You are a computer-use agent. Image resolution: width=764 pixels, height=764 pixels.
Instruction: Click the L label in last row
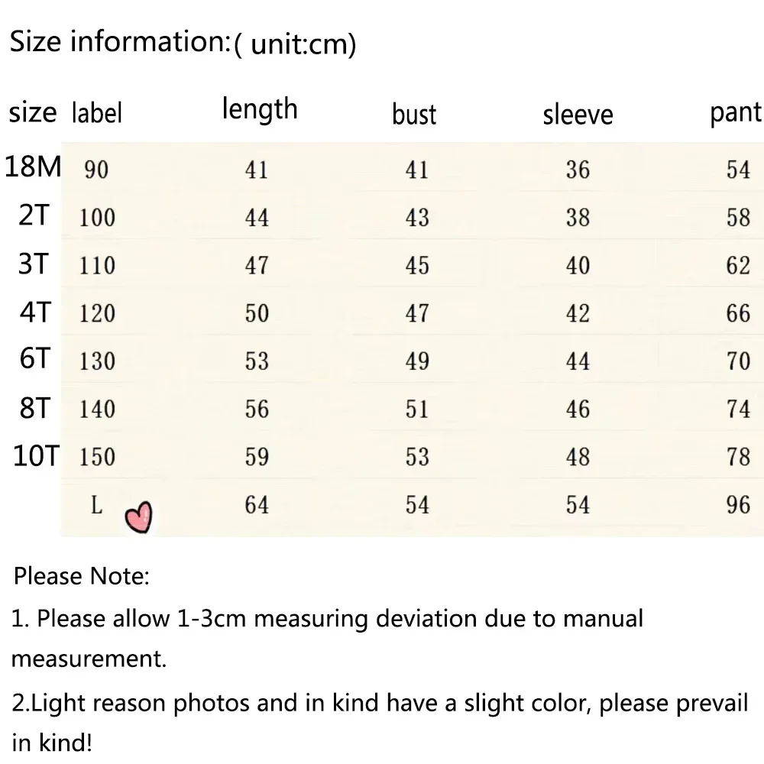[96, 505]
